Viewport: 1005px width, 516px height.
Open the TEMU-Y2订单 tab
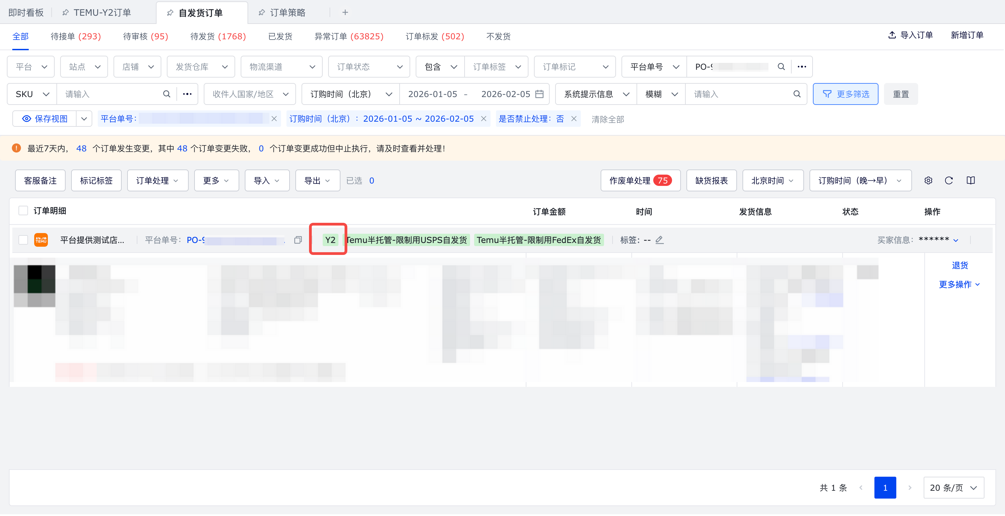click(102, 13)
